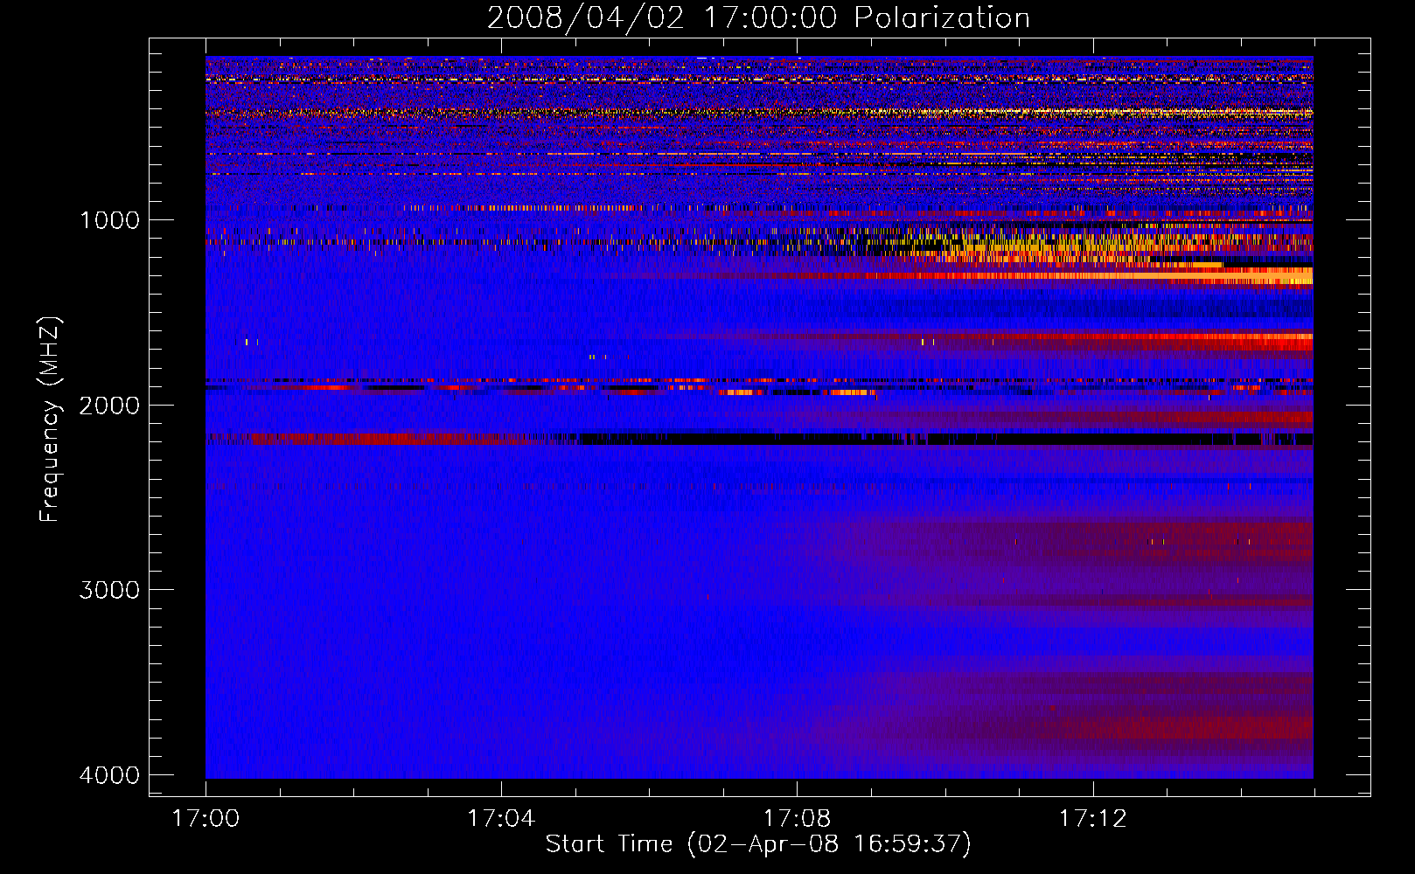The width and height of the screenshot is (1415, 874).
Task: Click the 17:12 time tick label
Action: [1093, 819]
